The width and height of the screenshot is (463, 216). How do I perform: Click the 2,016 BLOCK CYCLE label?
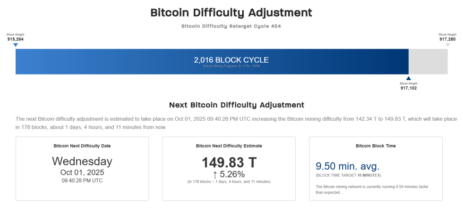click(x=231, y=60)
